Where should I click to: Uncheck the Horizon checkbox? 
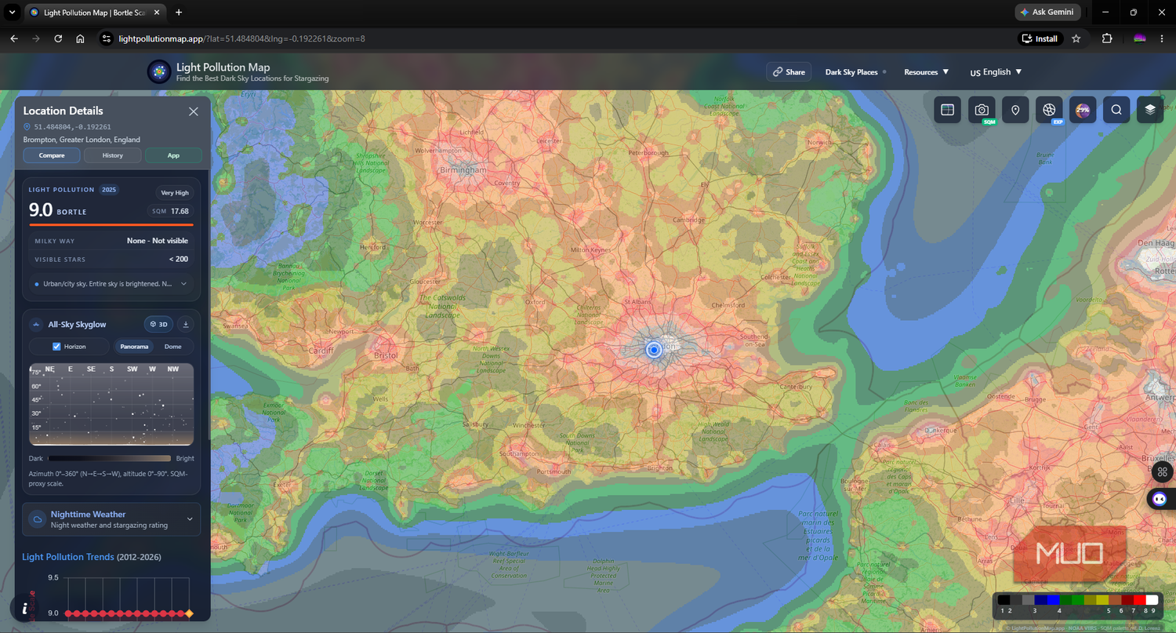(x=56, y=347)
